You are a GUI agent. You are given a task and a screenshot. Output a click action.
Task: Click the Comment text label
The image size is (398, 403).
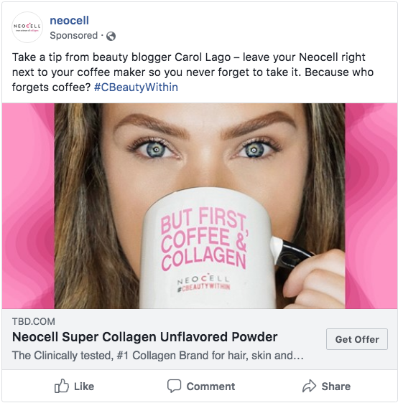pos(210,387)
